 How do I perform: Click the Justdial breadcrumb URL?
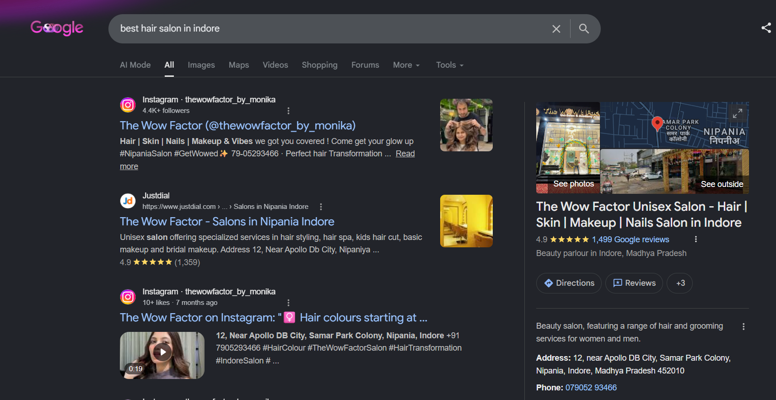point(225,207)
